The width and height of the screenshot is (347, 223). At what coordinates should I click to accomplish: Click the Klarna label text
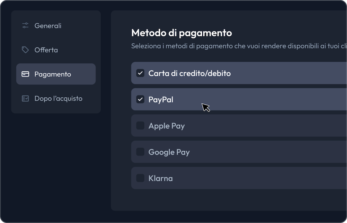pyautogui.click(x=161, y=178)
